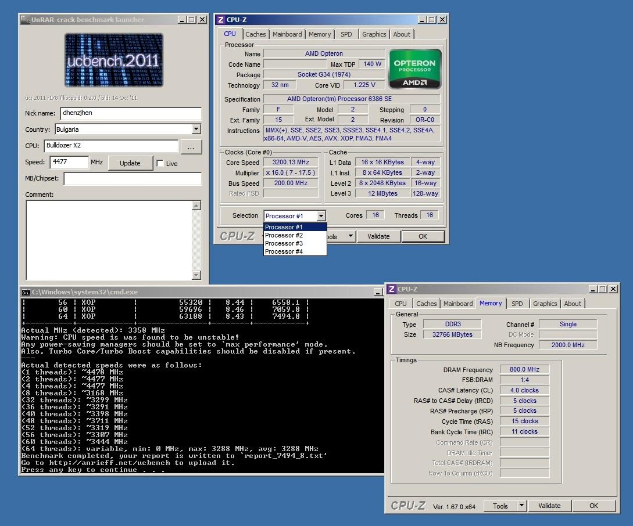Open the processor Selection combo box arrow
Image resolution: width=633 pixels, height=526 pixels.
(x=321, y=216)
